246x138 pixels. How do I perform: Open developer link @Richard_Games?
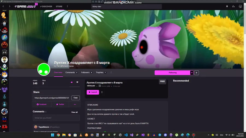point(67,66)
